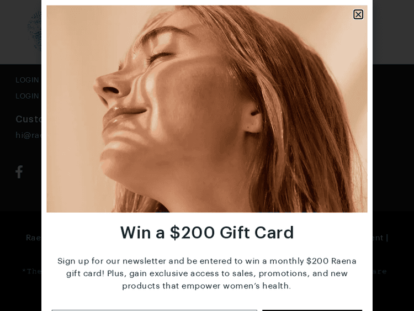414x311 pixels.
Task: Click the disclaimer text ending 'are'
Action: [380, 271]
